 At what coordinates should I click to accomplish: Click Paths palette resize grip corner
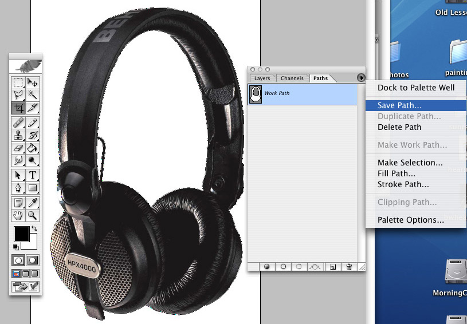coord(362,267)
